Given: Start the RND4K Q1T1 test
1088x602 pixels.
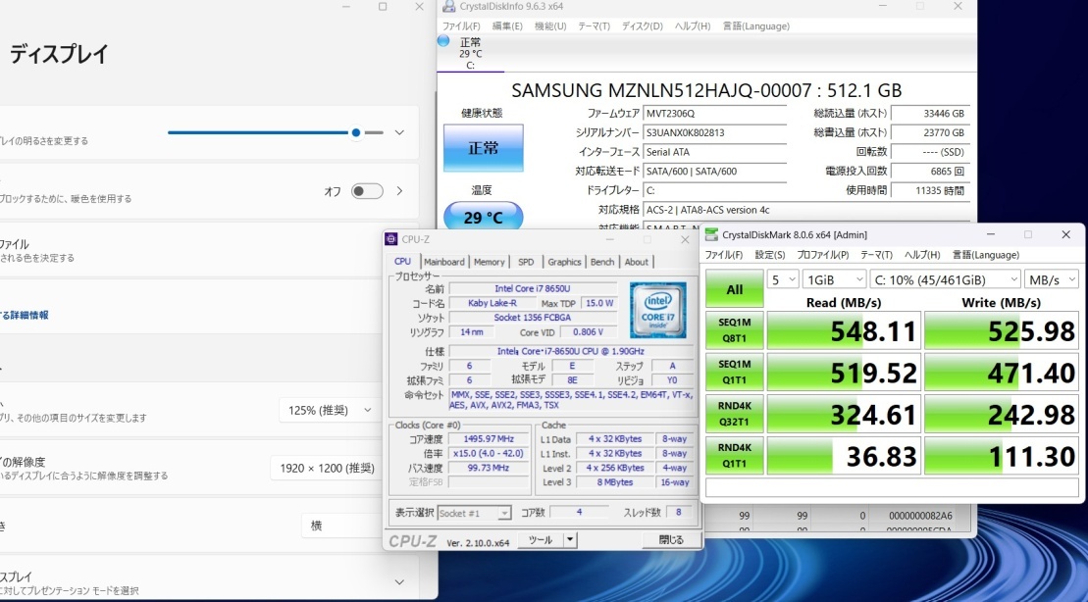Looking at the screenshot, I should coord(735,455).
